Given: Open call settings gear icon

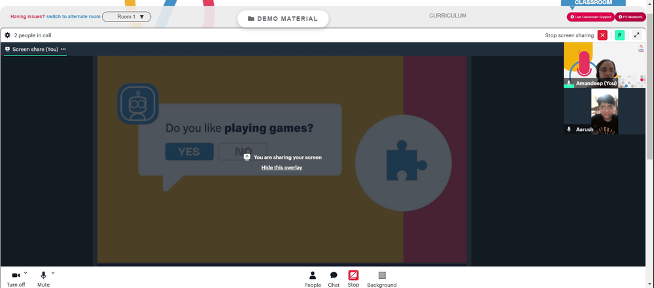Looking at the screenshot, I should pyautogui.click(x=7, y=35).
